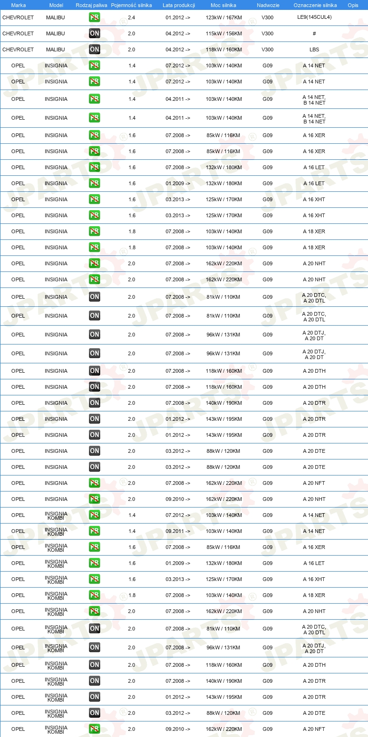Select A 16 XHT code in Insignia Kombi row

coord(314,579)
